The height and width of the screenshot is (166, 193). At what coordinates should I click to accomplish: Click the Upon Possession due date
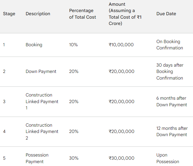coord(168,158)
